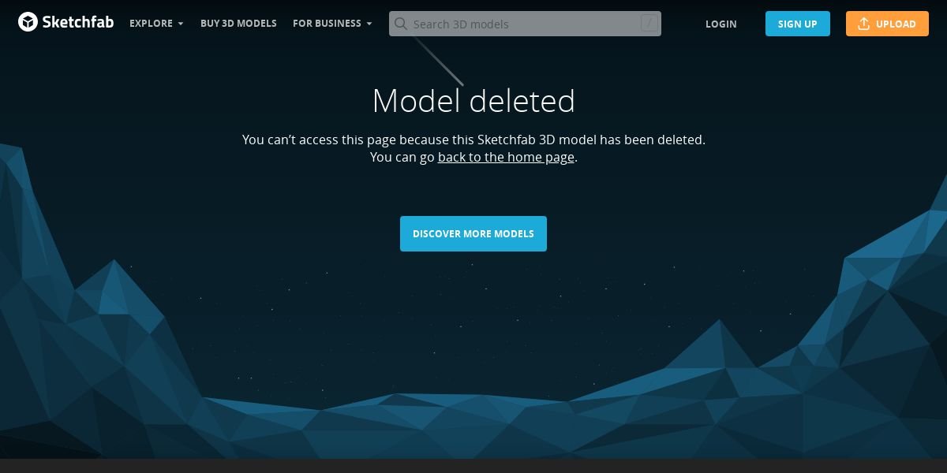Click the magnifier icon in search bar

tap(401, 24)
